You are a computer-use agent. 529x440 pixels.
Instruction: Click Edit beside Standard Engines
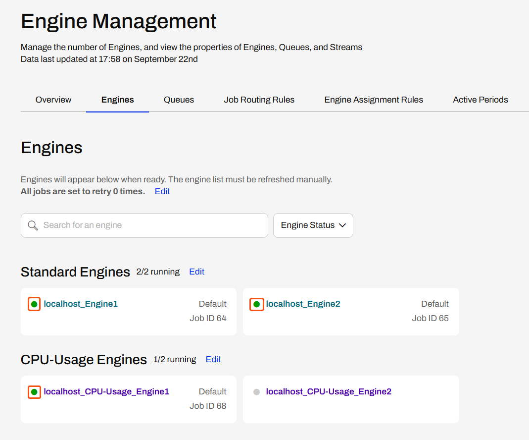196,272
